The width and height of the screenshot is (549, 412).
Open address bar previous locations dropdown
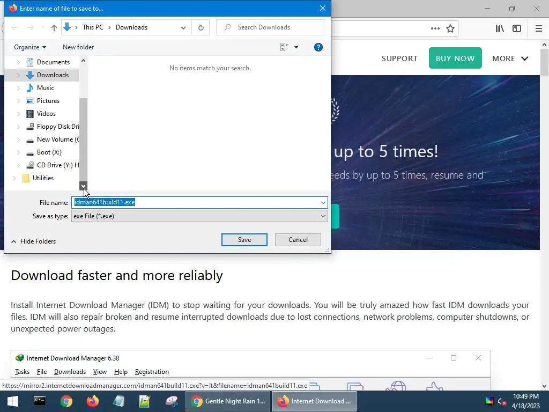tap(183, 28)
